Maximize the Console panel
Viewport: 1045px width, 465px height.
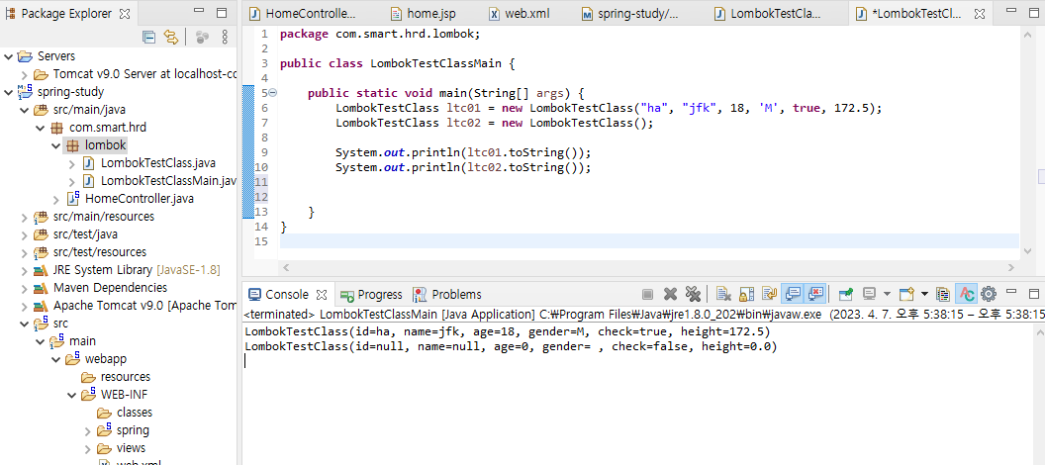[1034, 294]
